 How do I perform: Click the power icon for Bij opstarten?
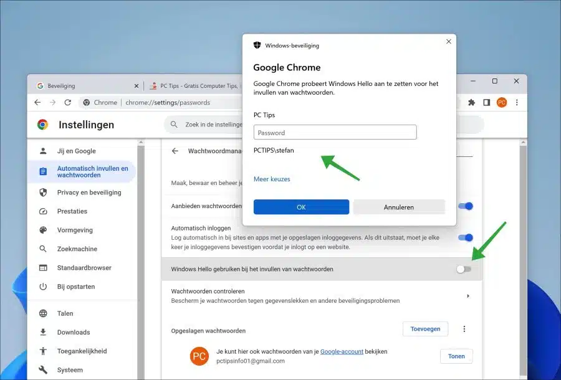43,287
